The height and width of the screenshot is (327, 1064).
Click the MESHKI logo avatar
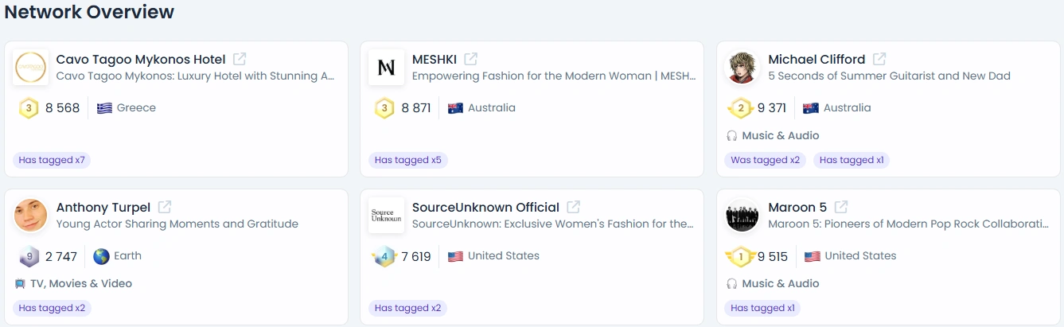pyautogui.click(x=387, y=67)
